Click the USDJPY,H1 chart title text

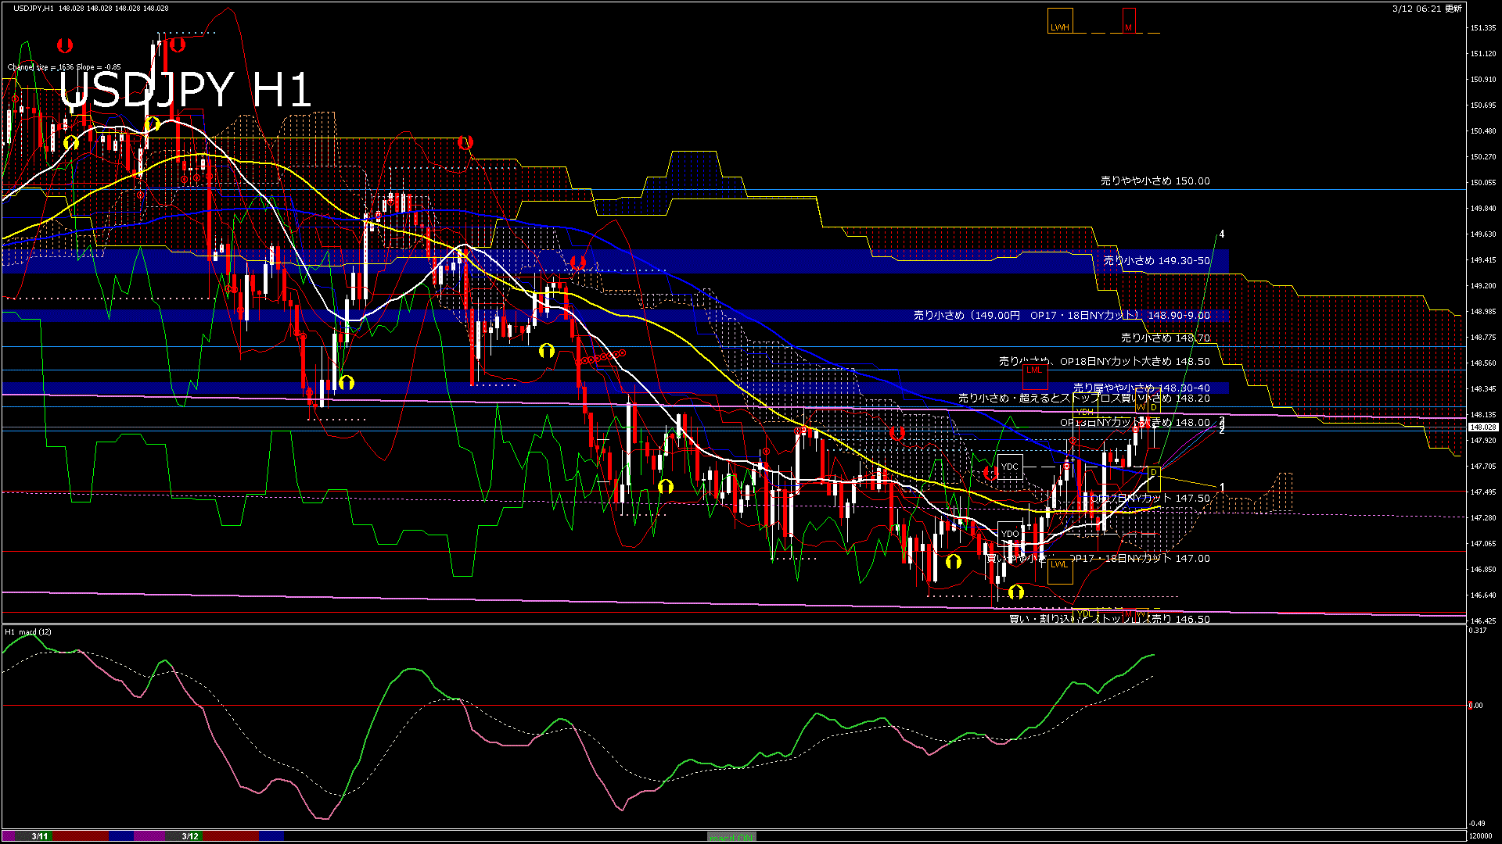[x=34, y=8]
